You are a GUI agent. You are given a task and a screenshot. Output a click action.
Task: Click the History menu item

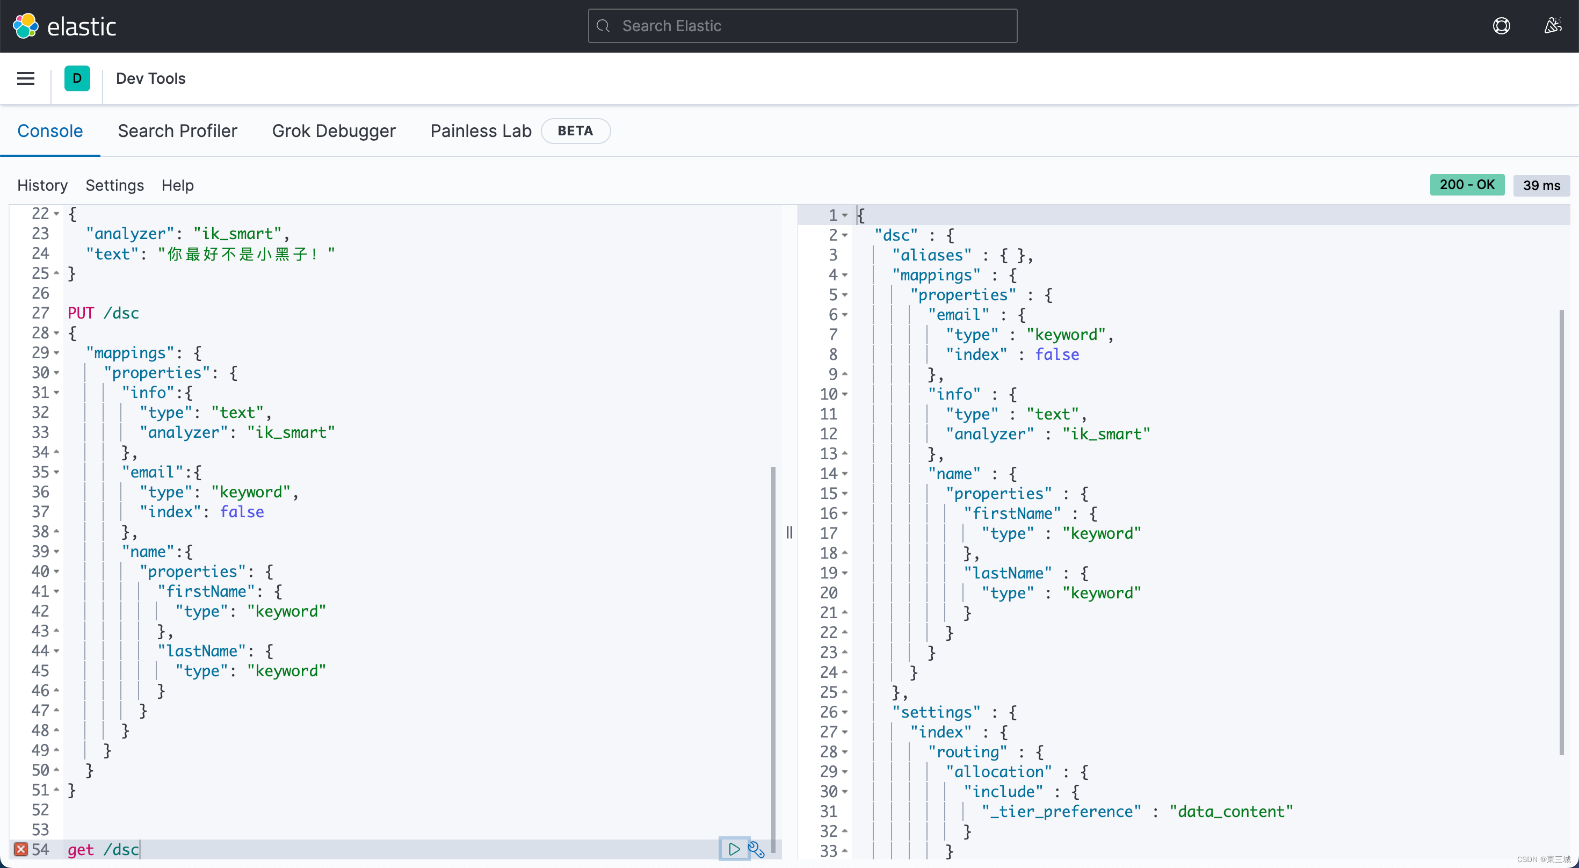click(x=43, y=185)
